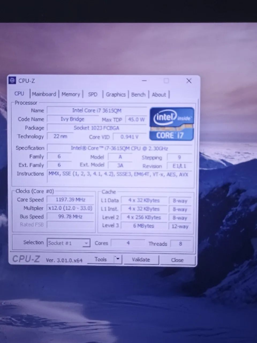Image resolution: width=257 pixels, height=343 pixels.
Task: Click the Bus Speed value 99.78 MHz
Action: tap(70, 217)
